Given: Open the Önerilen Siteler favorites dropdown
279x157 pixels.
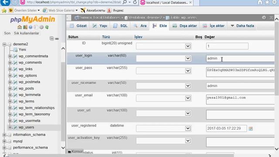Looking at the screenshot, I should click(24, 10).
